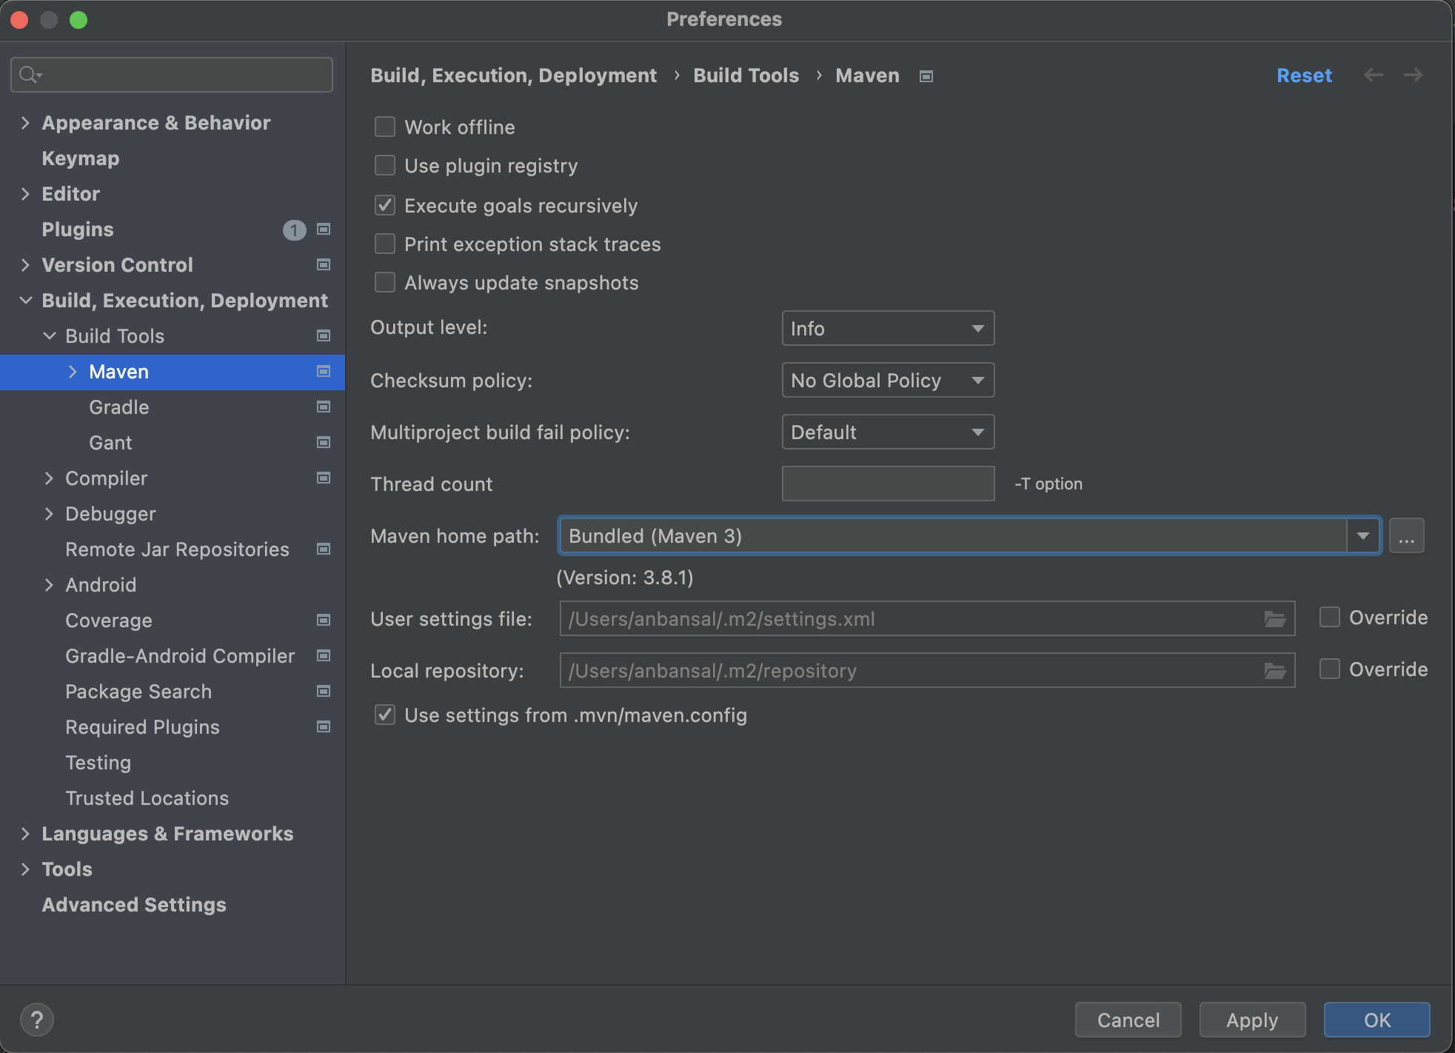Open the Keymap settings page
This screenshot has height=1053, width=1455.
coord(81,158)
